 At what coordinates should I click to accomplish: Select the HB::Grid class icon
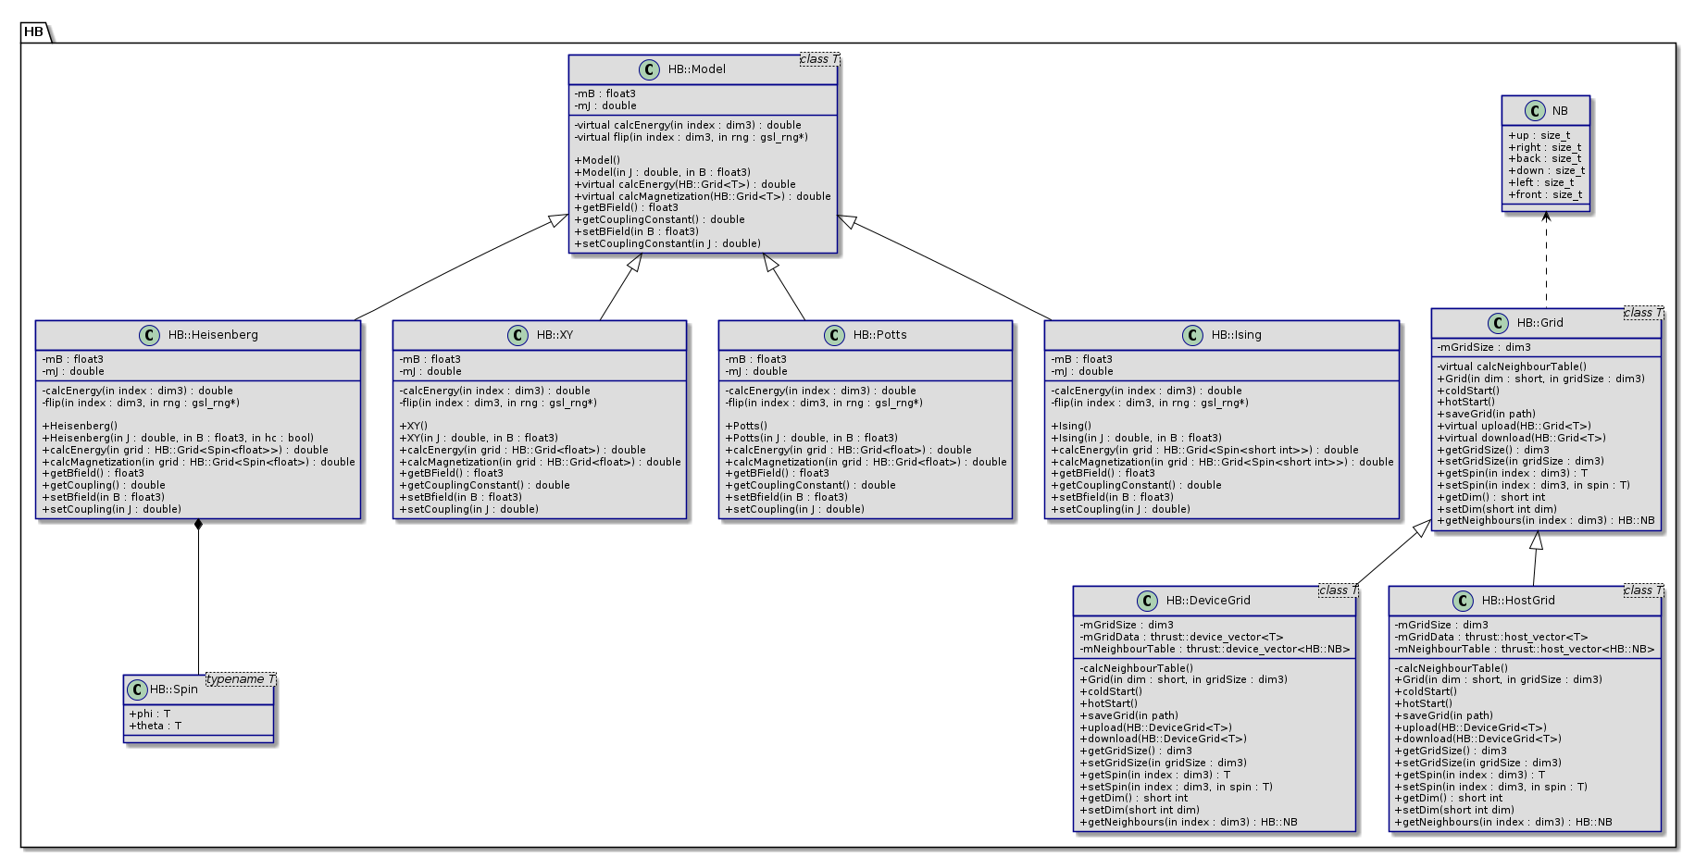[x=1498, y=323]
